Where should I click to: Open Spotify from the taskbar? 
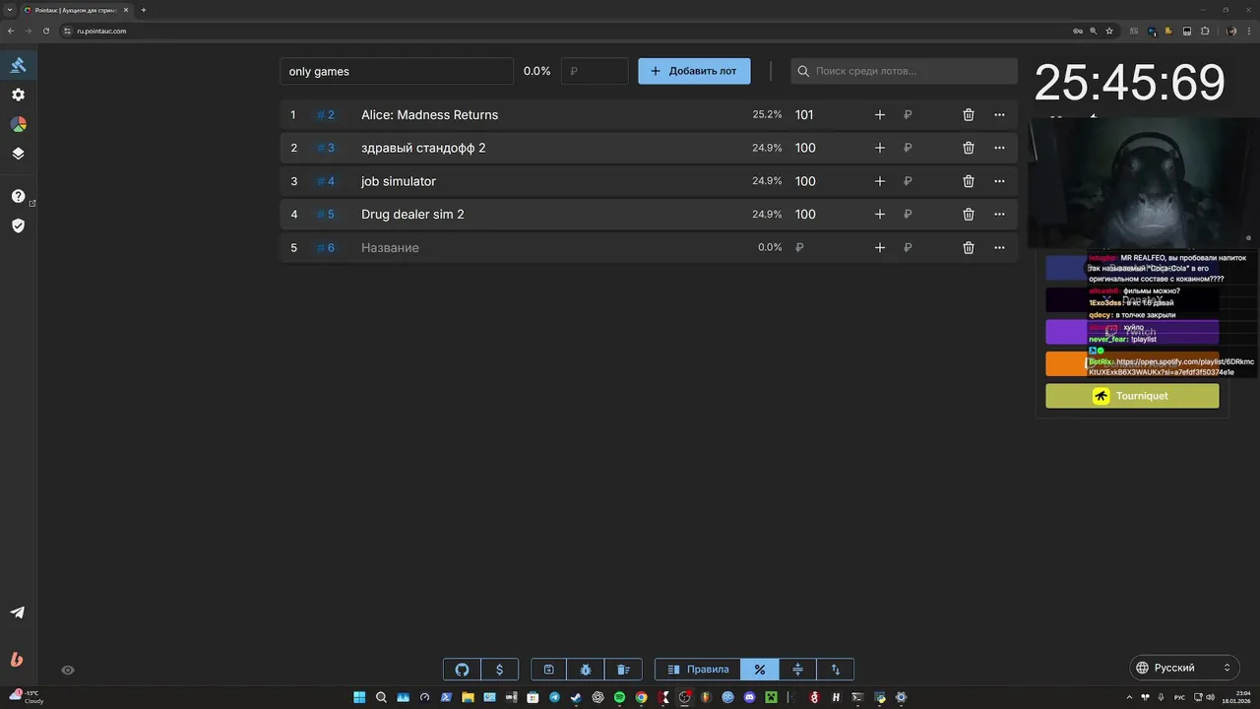(x=619, y=697)
